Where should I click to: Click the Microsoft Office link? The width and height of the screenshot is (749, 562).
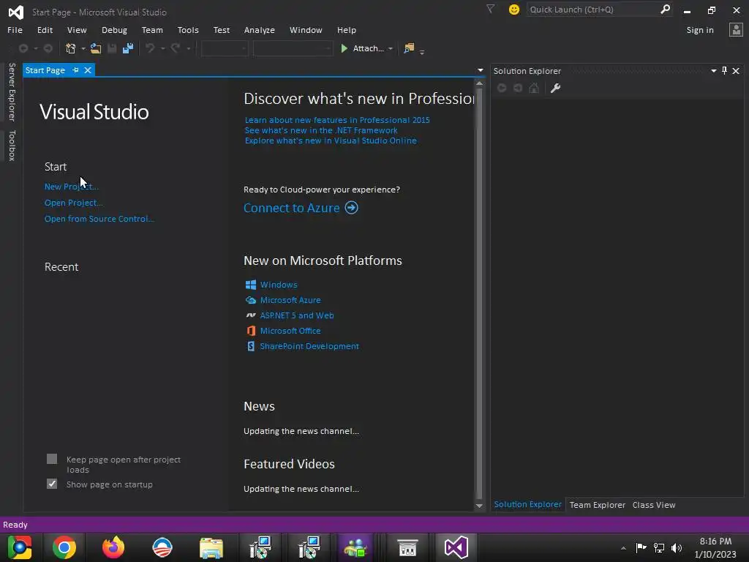coord(290,331)
